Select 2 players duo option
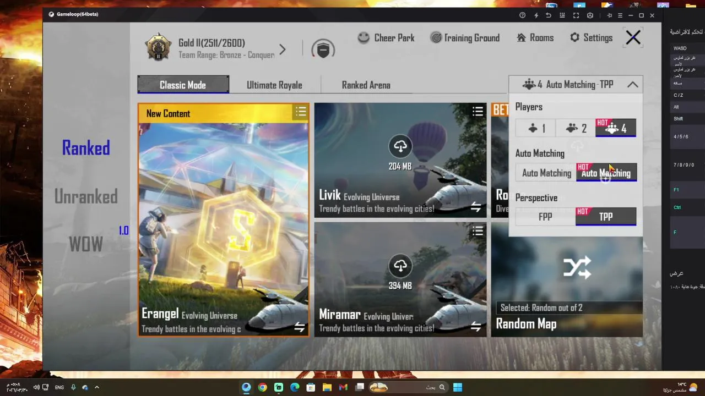This screenshot has width=705, height=396. tap(576, 128)
